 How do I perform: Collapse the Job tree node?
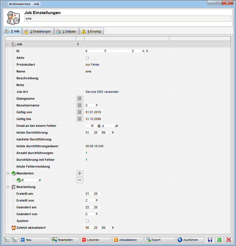pos(7,44)
